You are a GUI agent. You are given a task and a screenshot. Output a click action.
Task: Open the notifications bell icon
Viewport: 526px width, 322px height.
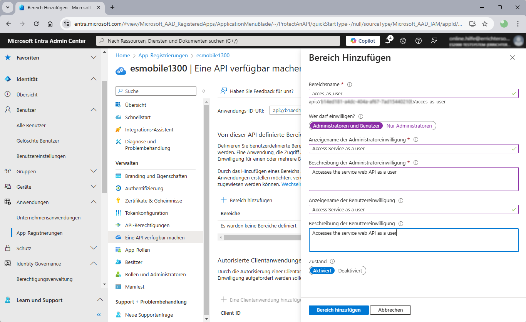pos(388,41)
